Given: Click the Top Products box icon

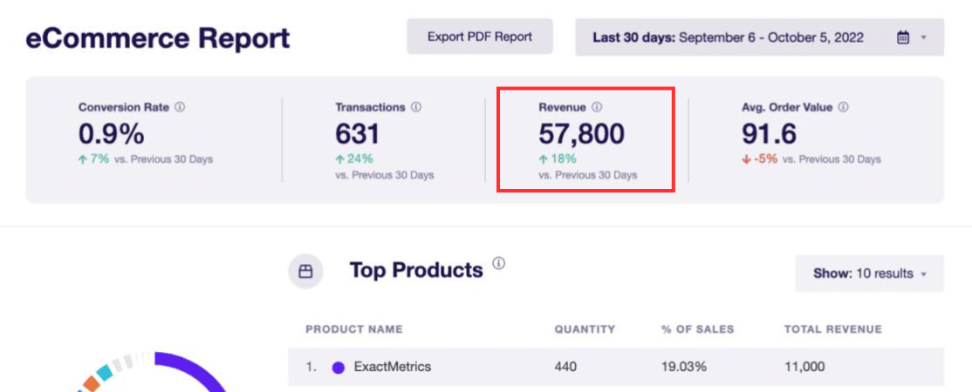Looking at the screenshot, I should [x=305, y=271].
